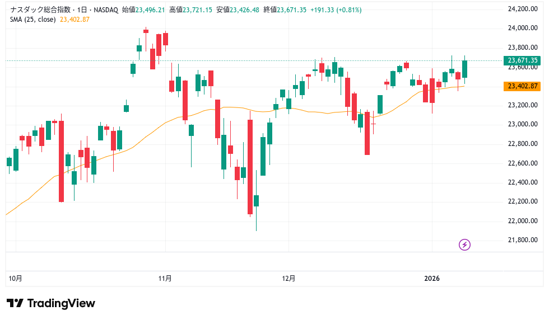The image size is (549, 320).
Task: Click the orange 23,402.87 price axis label
Action: 522,86
